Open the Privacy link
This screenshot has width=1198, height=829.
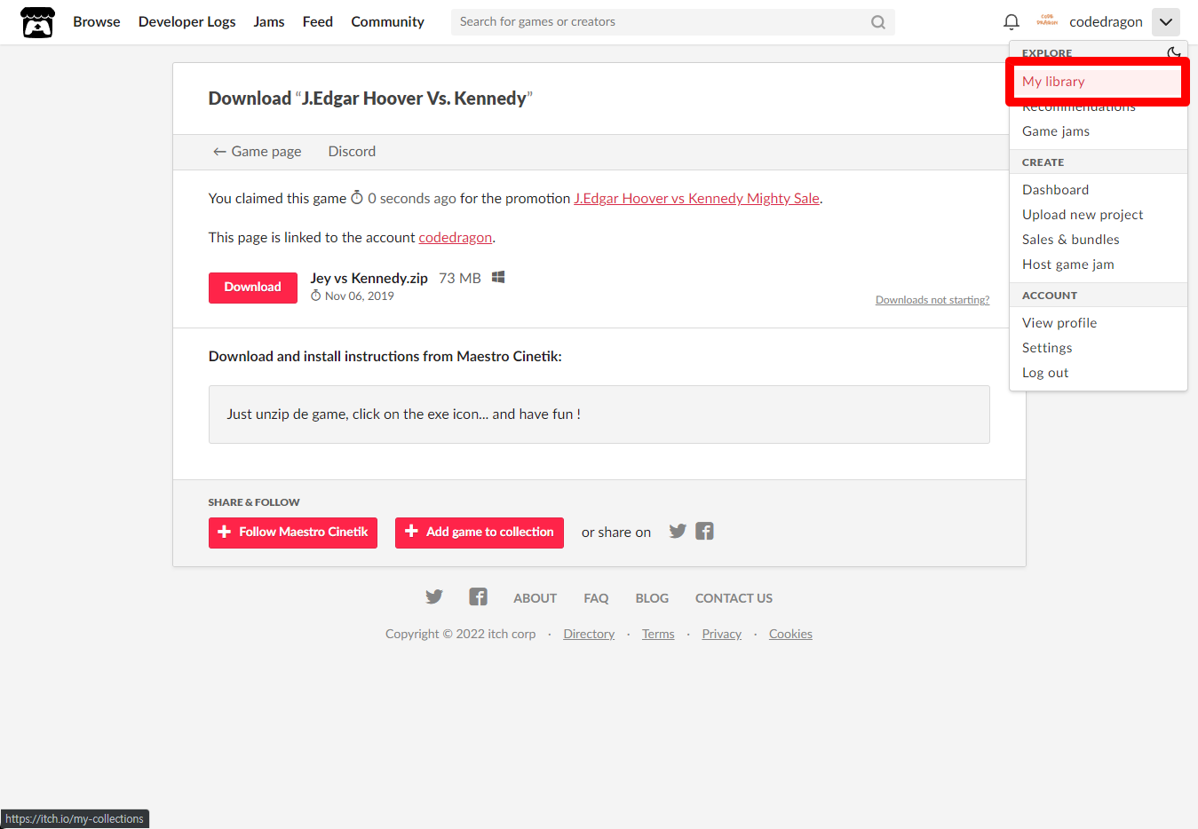click(x=722, y=634)
